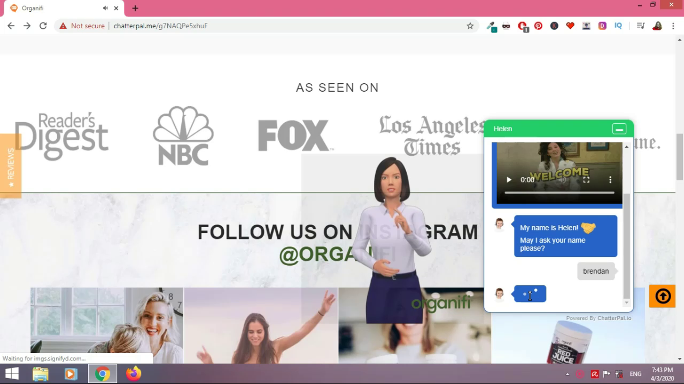Open the heart-shaped extension icon
684x384 pixels.
tap(570, 26)
